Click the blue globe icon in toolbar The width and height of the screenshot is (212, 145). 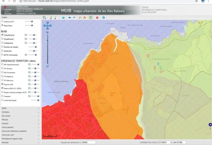[x=103, y=17]
